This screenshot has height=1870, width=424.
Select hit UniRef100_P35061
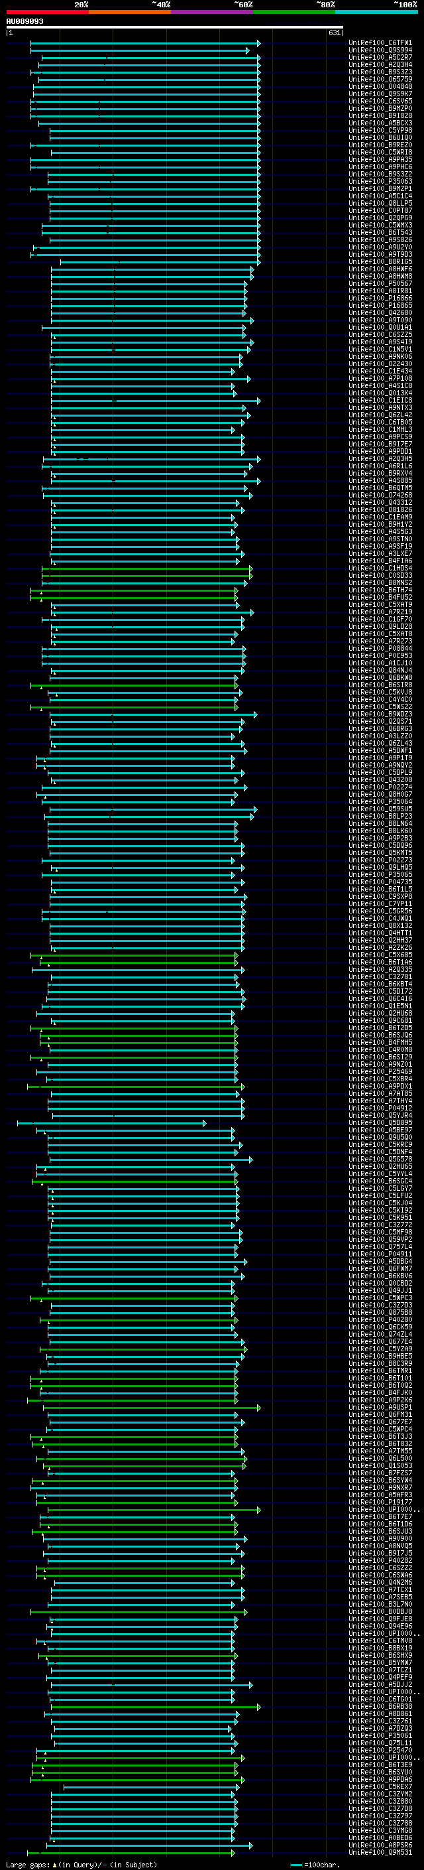point(380,1735)
